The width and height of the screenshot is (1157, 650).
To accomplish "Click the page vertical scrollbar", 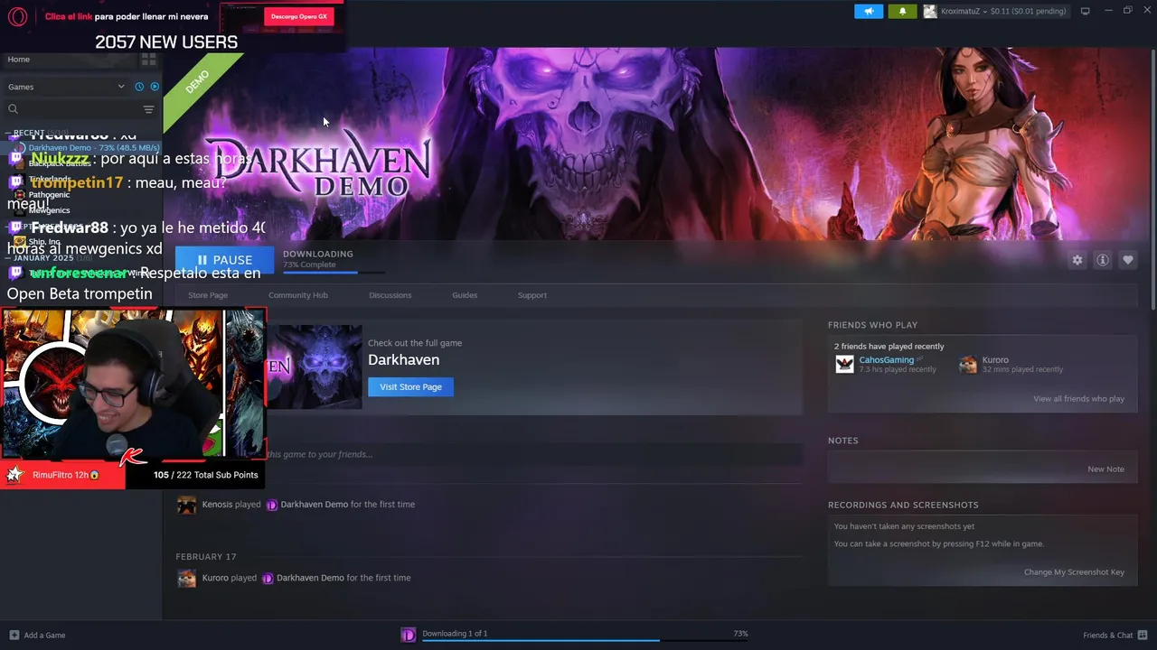I will click(x=1152, y=181).
